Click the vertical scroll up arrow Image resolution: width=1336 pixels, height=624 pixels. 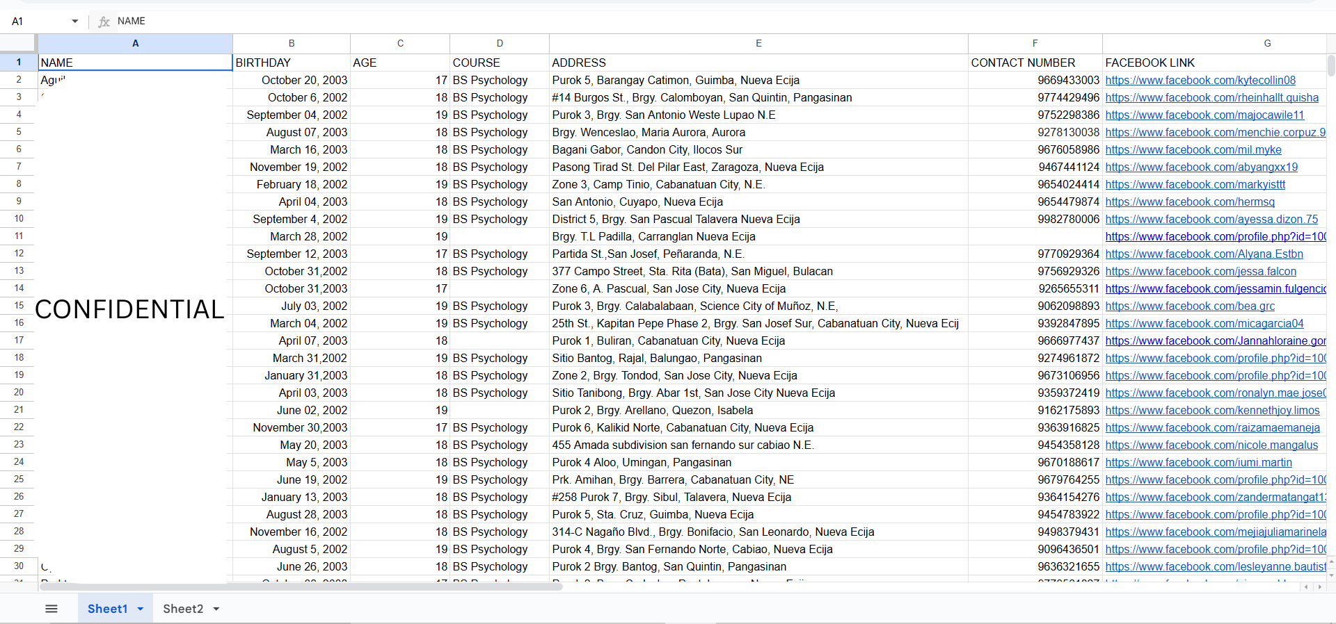(1331, 560)
